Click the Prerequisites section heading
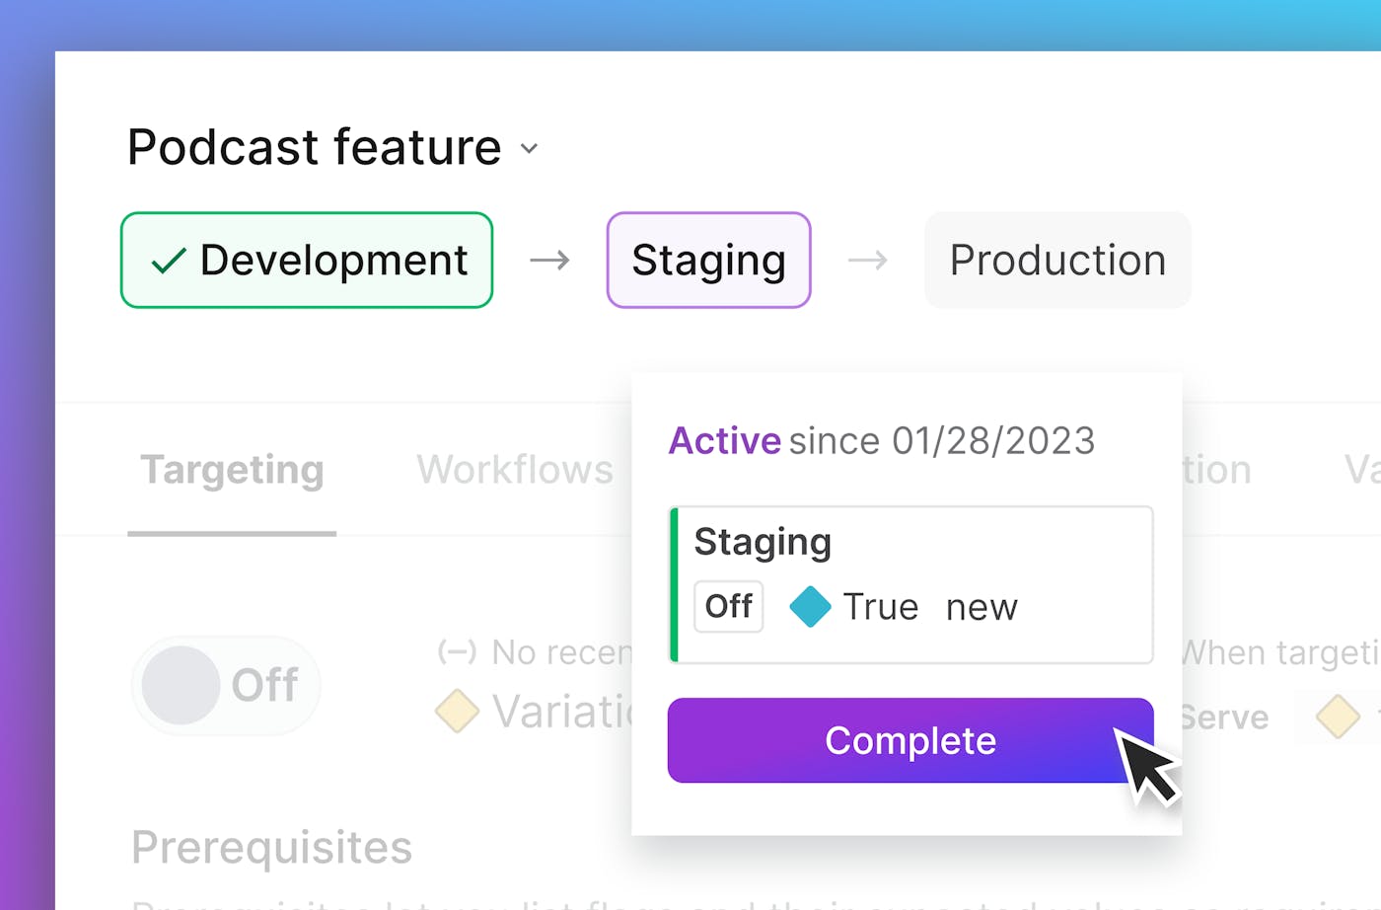Image resolution: width=1381 pixels, height=910 pixels. pos(271,847)
